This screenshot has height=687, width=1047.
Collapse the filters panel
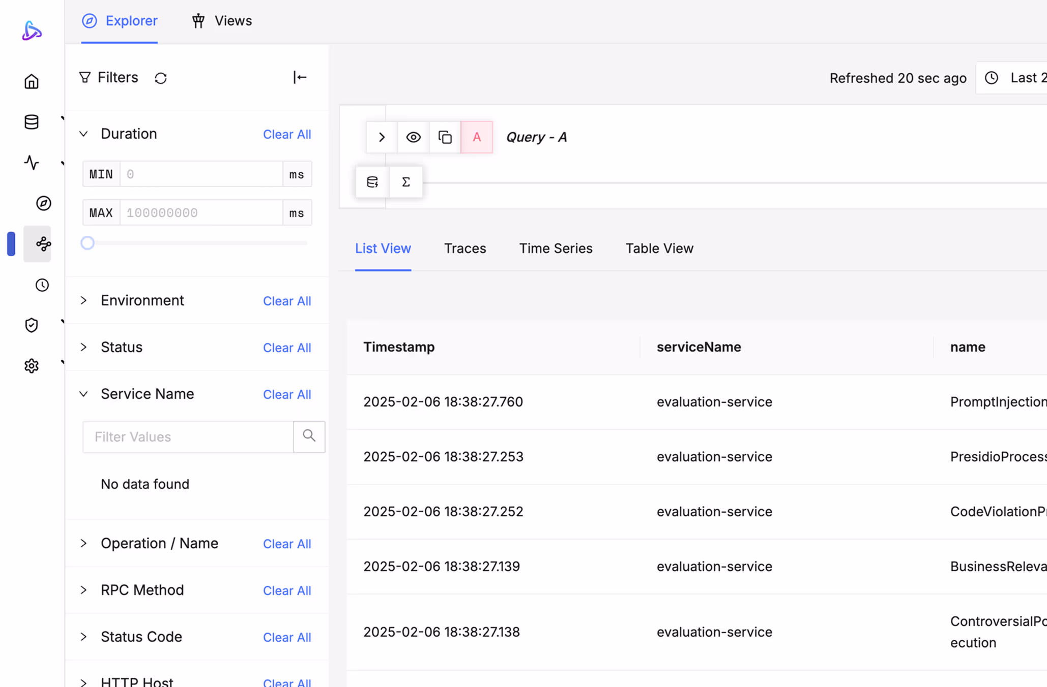click(300, 77)
